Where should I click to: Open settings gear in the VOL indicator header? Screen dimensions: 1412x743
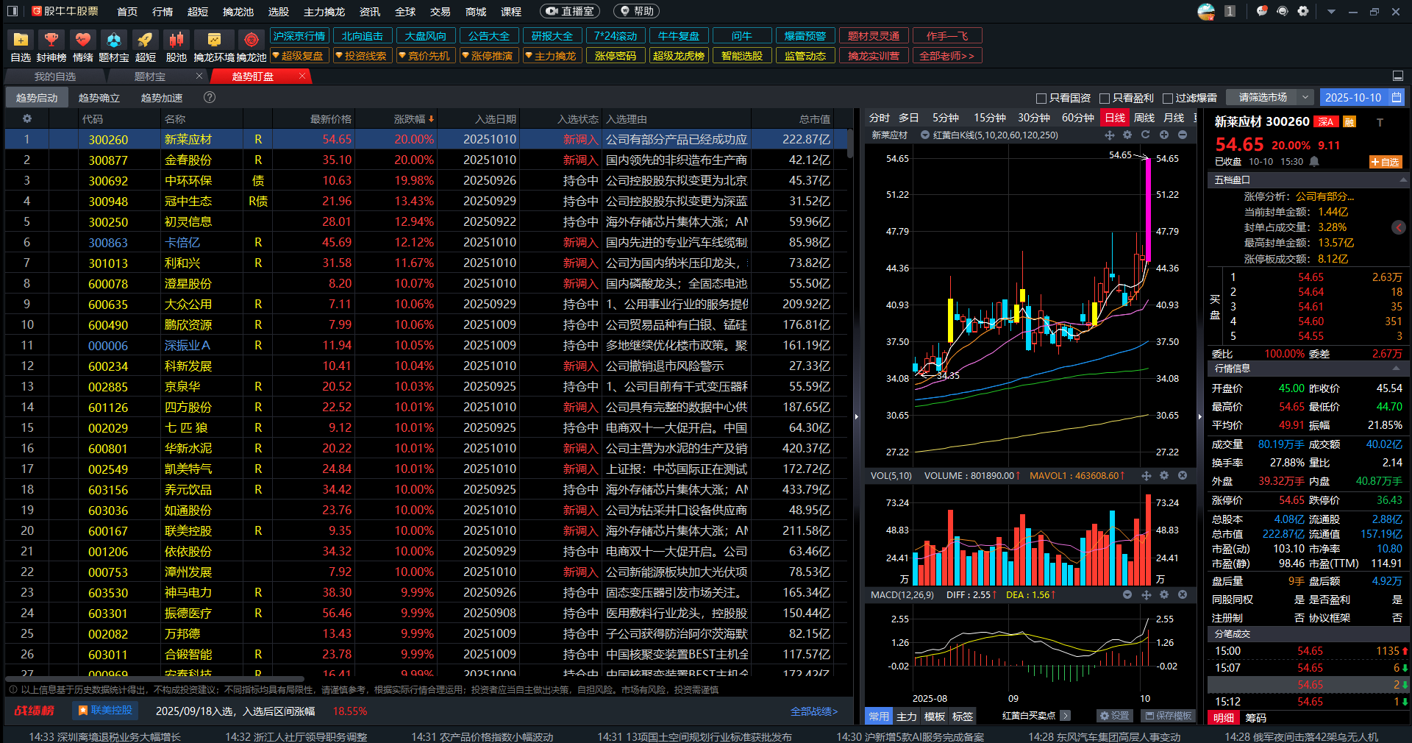[1164, 476]
